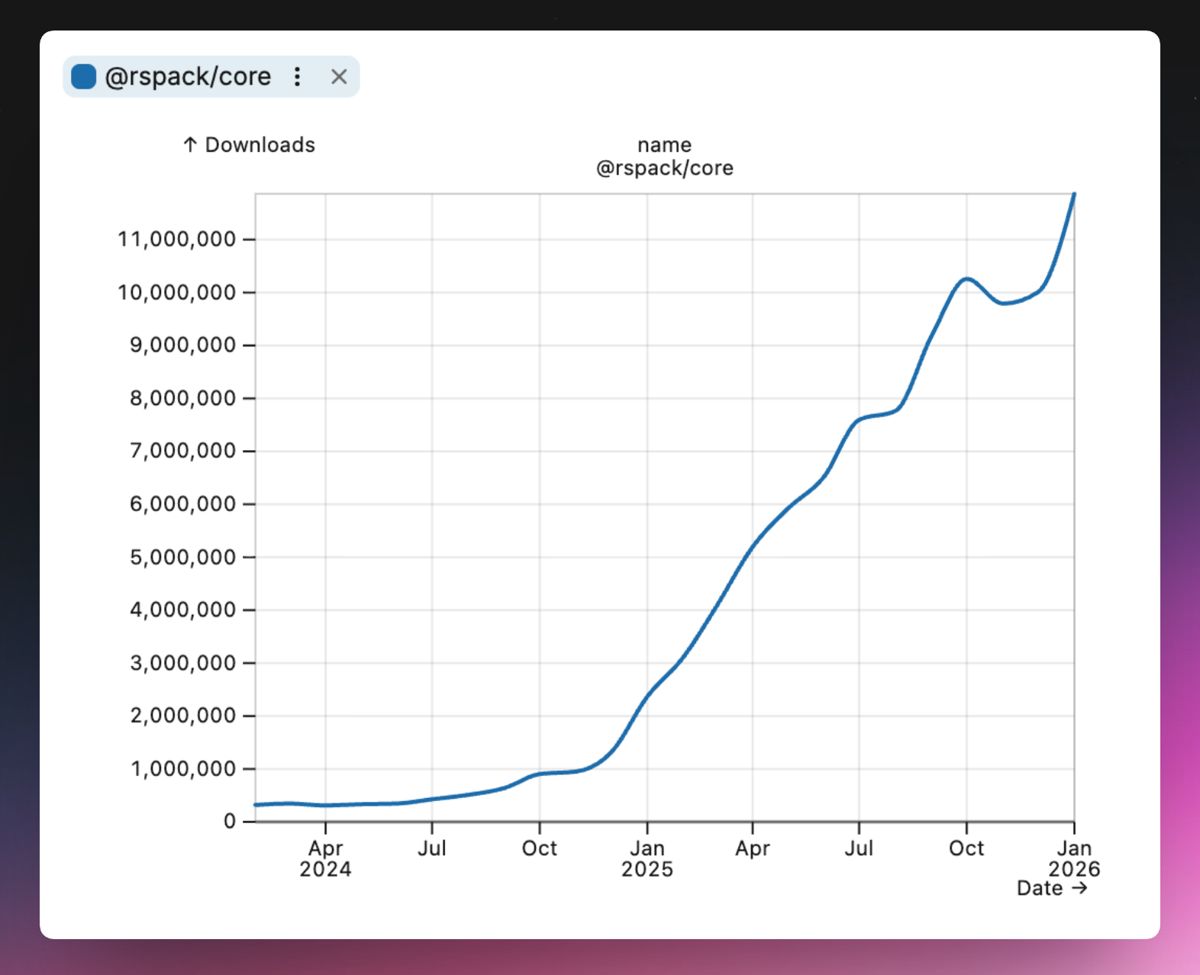This screenshot has width=1200, height=975.
Task: Select the Jul tick label after Jan 2025
Action: [859, 848]
